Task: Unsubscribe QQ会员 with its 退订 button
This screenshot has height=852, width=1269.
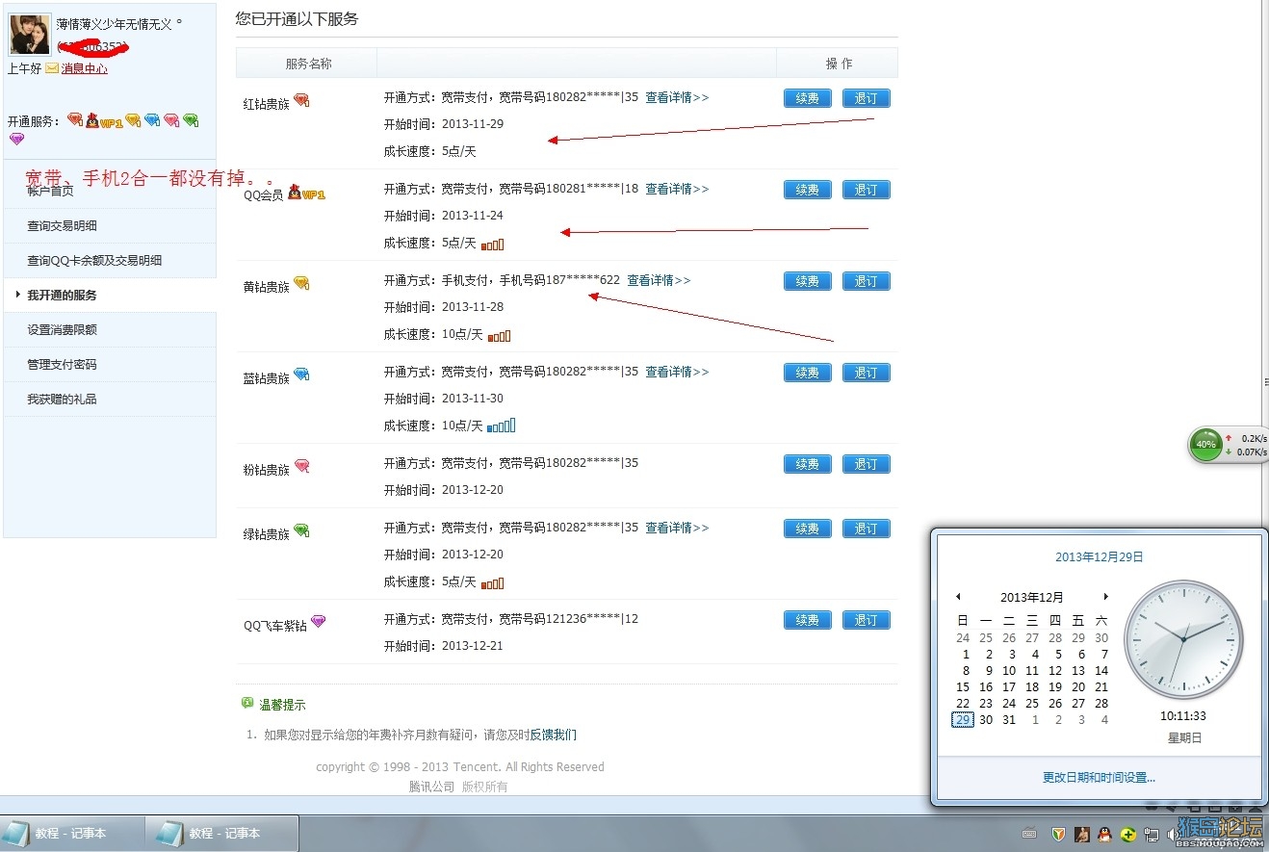Action: pyautogui.click(x=867, y=190)
